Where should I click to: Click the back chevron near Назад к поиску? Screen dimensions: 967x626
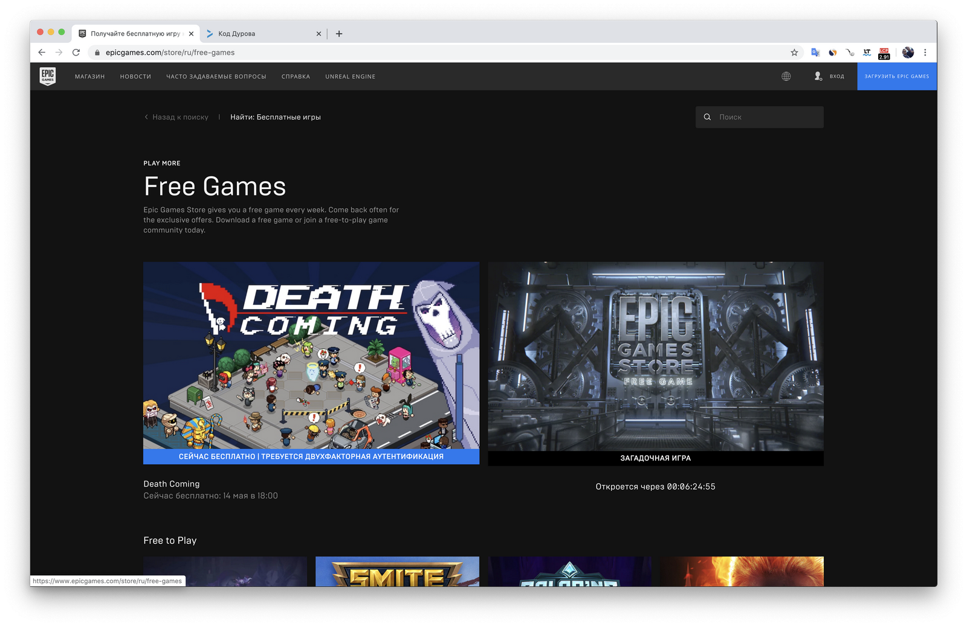pos(146,117)
